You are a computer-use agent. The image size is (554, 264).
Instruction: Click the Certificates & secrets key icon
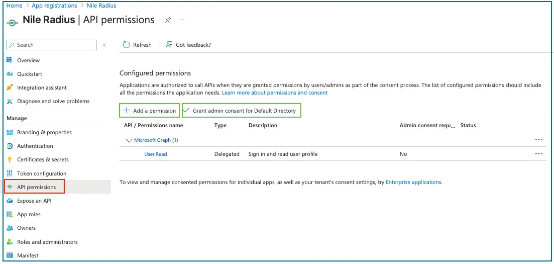tap(10, 159)
